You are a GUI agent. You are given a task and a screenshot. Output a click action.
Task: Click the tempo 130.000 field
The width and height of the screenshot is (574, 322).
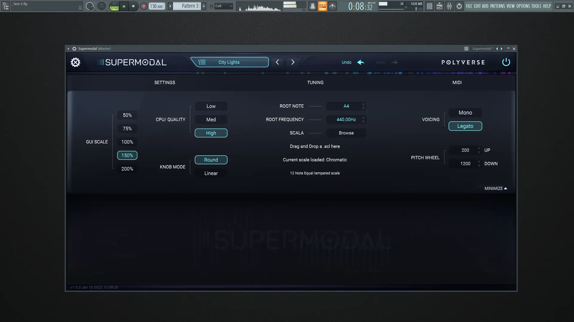(156, 6)
